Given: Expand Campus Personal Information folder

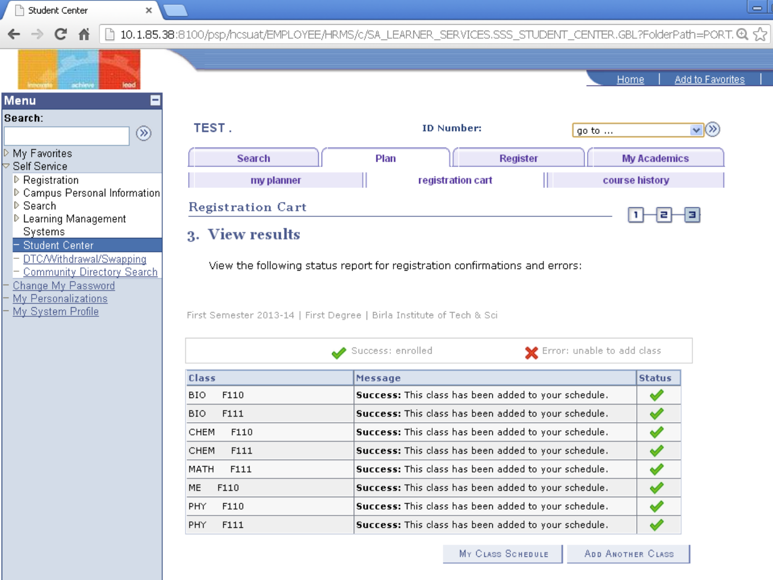Looking at the screenshot, I should tap(17, 192).
